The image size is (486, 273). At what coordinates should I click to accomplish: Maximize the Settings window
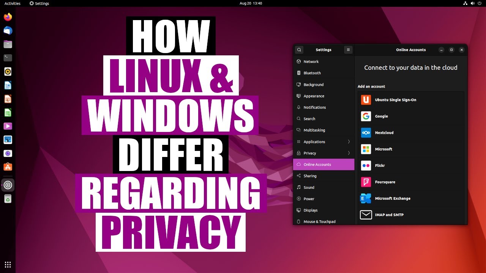tap(451, 50)
